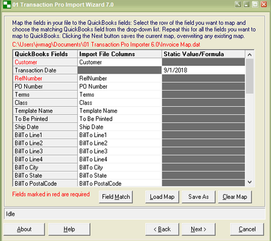Select the RefNumber QuickBooks field row

(x=45, y=79)
